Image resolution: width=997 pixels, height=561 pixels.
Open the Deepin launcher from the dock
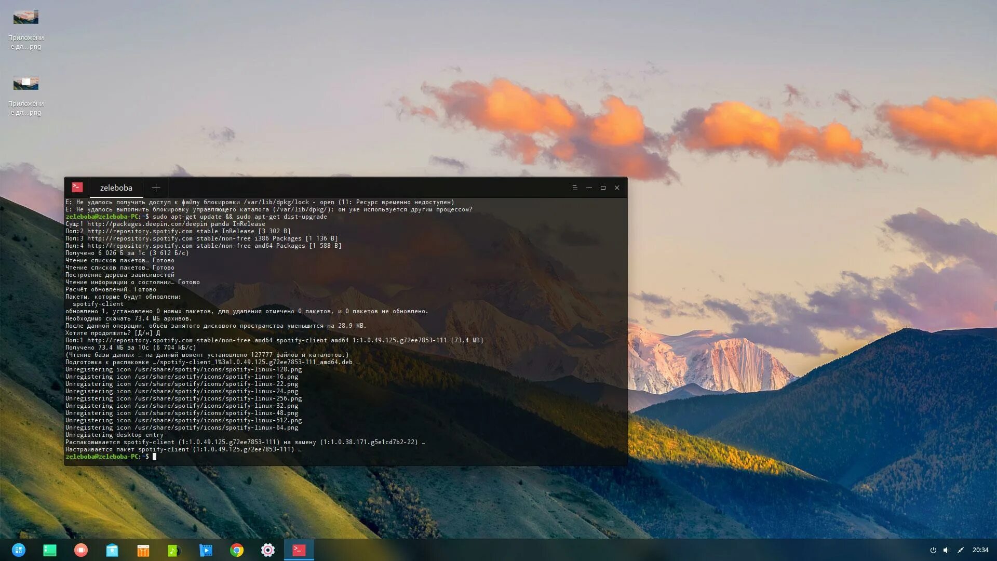[19, 550]
